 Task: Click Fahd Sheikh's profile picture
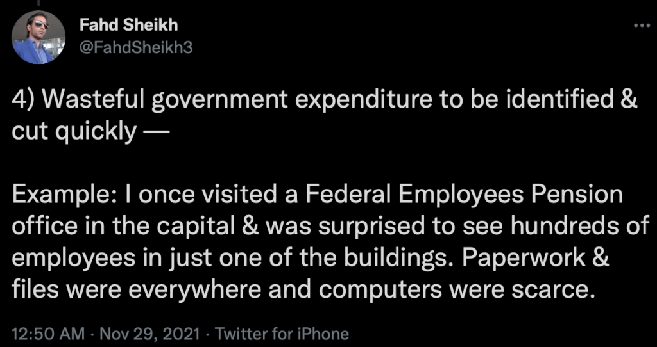pos(38,38)
